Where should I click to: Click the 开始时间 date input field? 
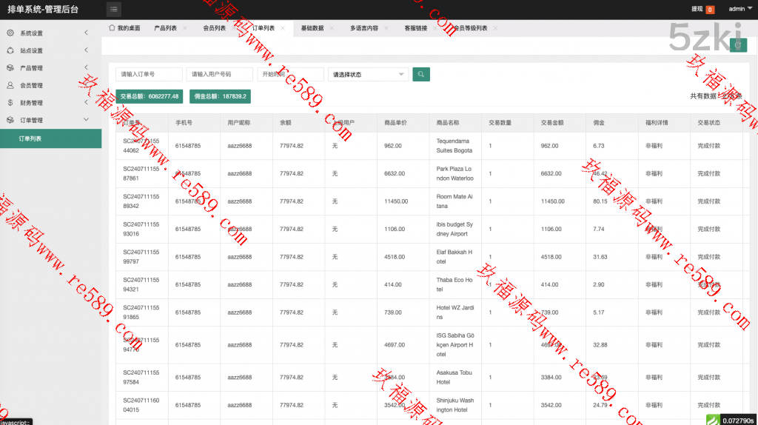pos(290,75)
